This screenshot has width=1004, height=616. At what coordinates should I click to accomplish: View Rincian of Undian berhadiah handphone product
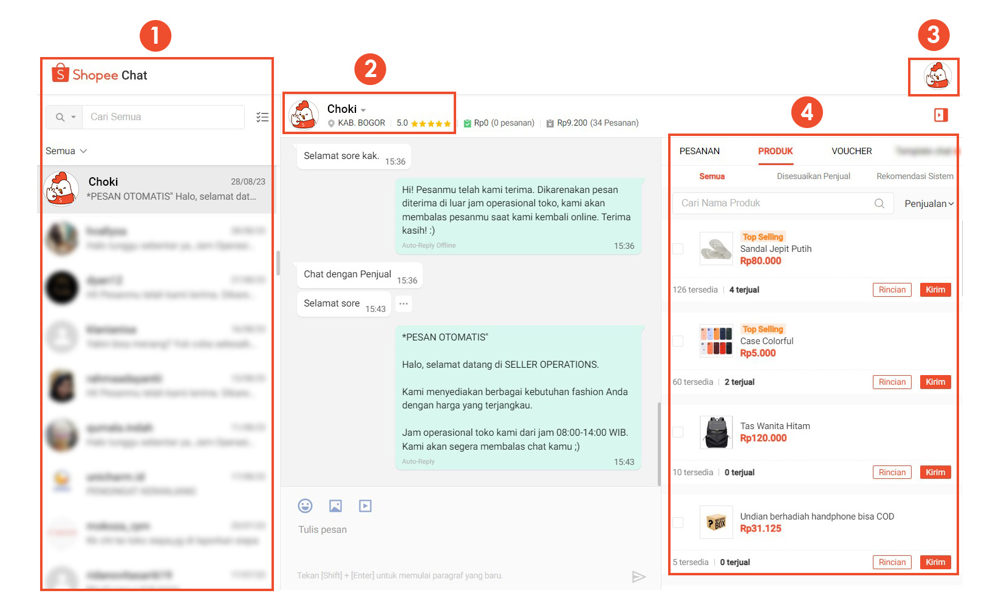click(892, 562)
